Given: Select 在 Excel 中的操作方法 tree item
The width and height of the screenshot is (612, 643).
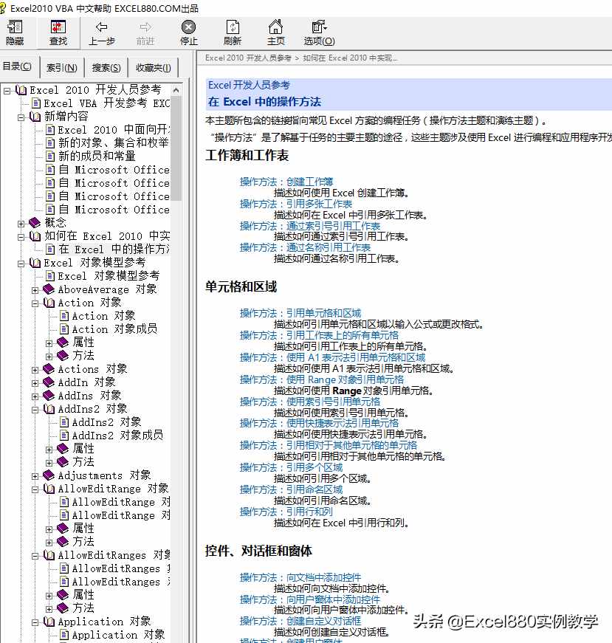Looking at the screenshot, I should coord(114,250).
